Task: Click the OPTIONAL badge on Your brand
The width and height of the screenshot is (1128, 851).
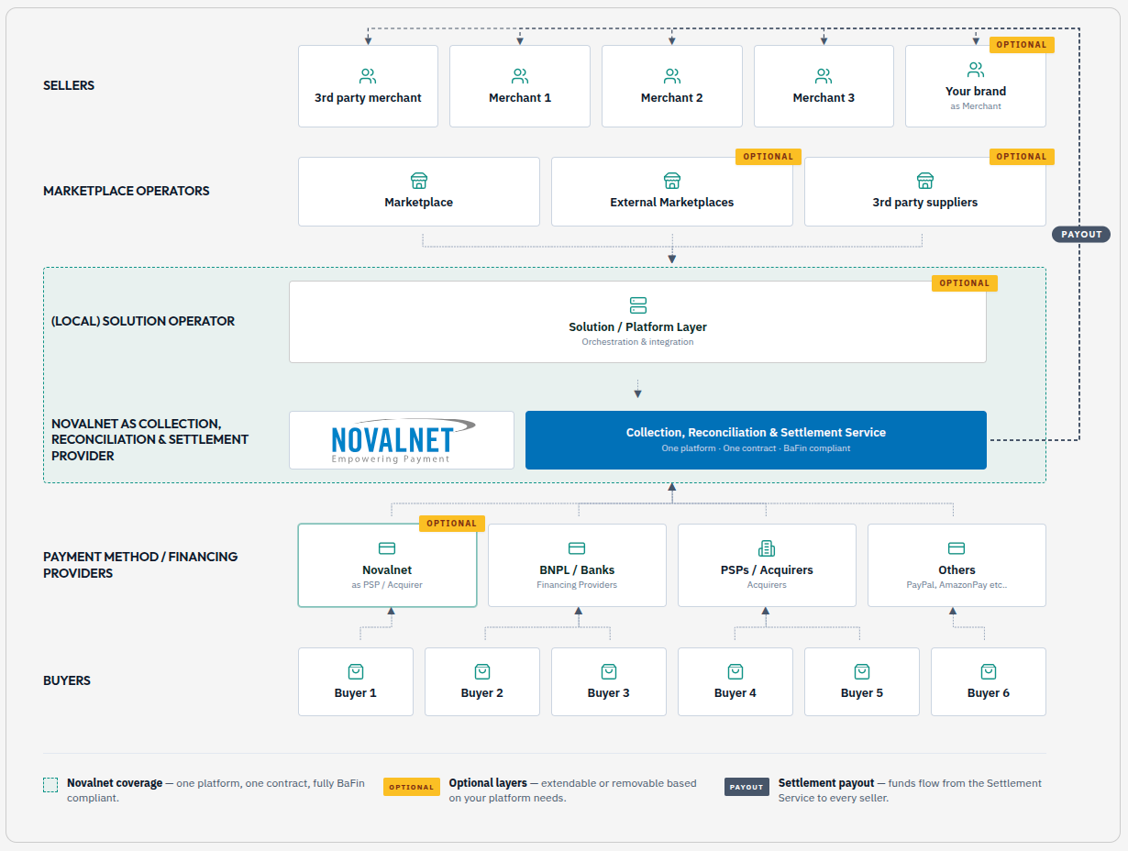Action: coord(1022,45)
